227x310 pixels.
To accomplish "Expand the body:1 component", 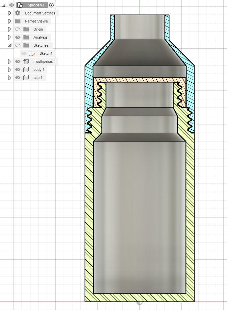I will pos(9,70).
